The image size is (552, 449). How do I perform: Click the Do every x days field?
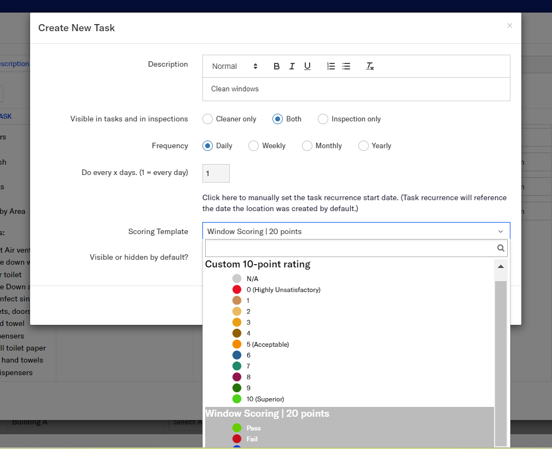(x=216, y=173)
